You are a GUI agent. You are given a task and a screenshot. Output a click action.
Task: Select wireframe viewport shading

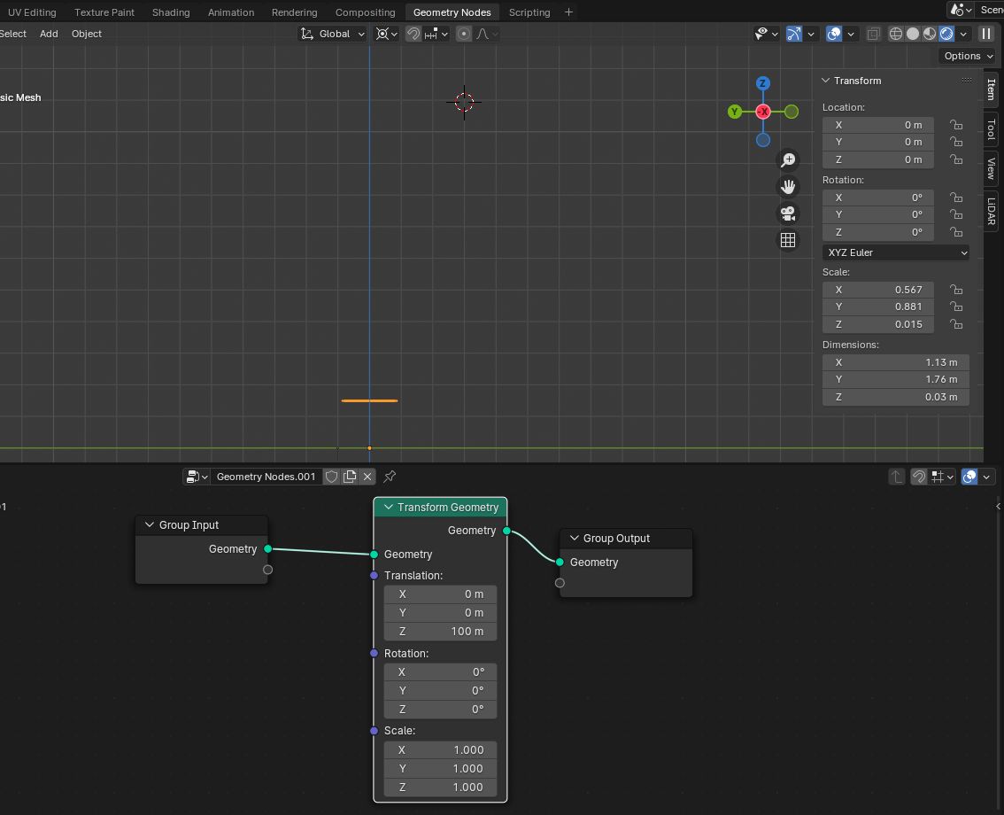[x=896, y=34]
